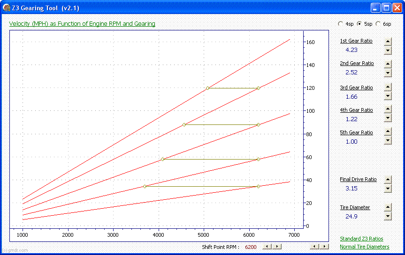Raise the 3rd Gear Ratio with up arrow
Screen dimensions: 405x255
[x=388, y=87]
